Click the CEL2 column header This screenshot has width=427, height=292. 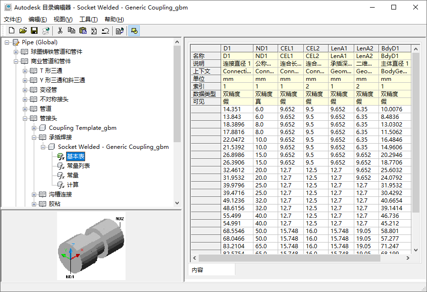click(x=316, y=48)
